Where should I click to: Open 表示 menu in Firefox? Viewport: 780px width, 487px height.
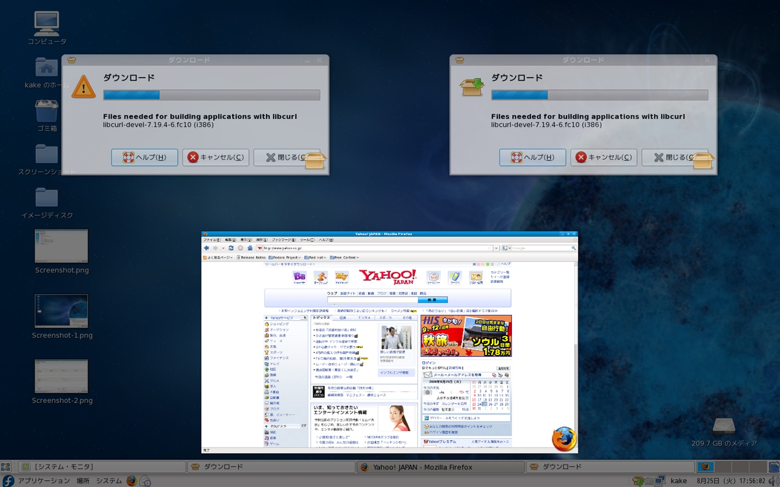tap(246, 240)
